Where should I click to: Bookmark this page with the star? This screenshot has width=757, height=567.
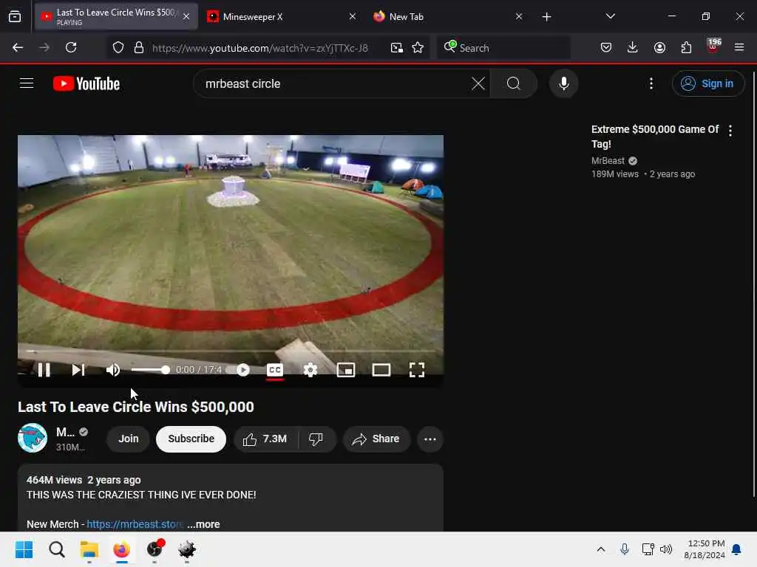tap(418, 47)
